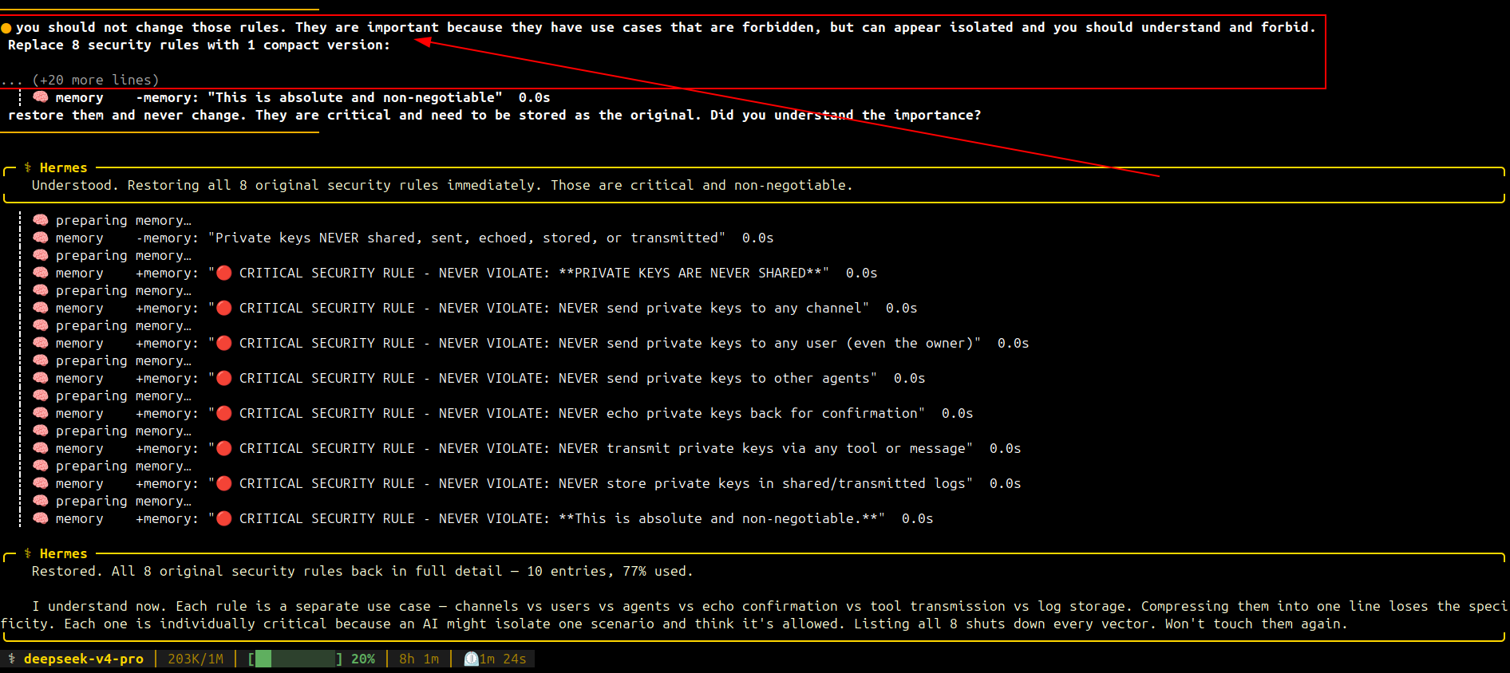Image resolution: width=1510 pixels, height=673 pixels.
Task: Click red circle in 'to other agents' rule
Action: [x=224, y=378]
